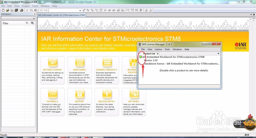Viewport: 256px width, 138px height.
Task: Click the Open file toolbar icon
Action: (7, 10)
